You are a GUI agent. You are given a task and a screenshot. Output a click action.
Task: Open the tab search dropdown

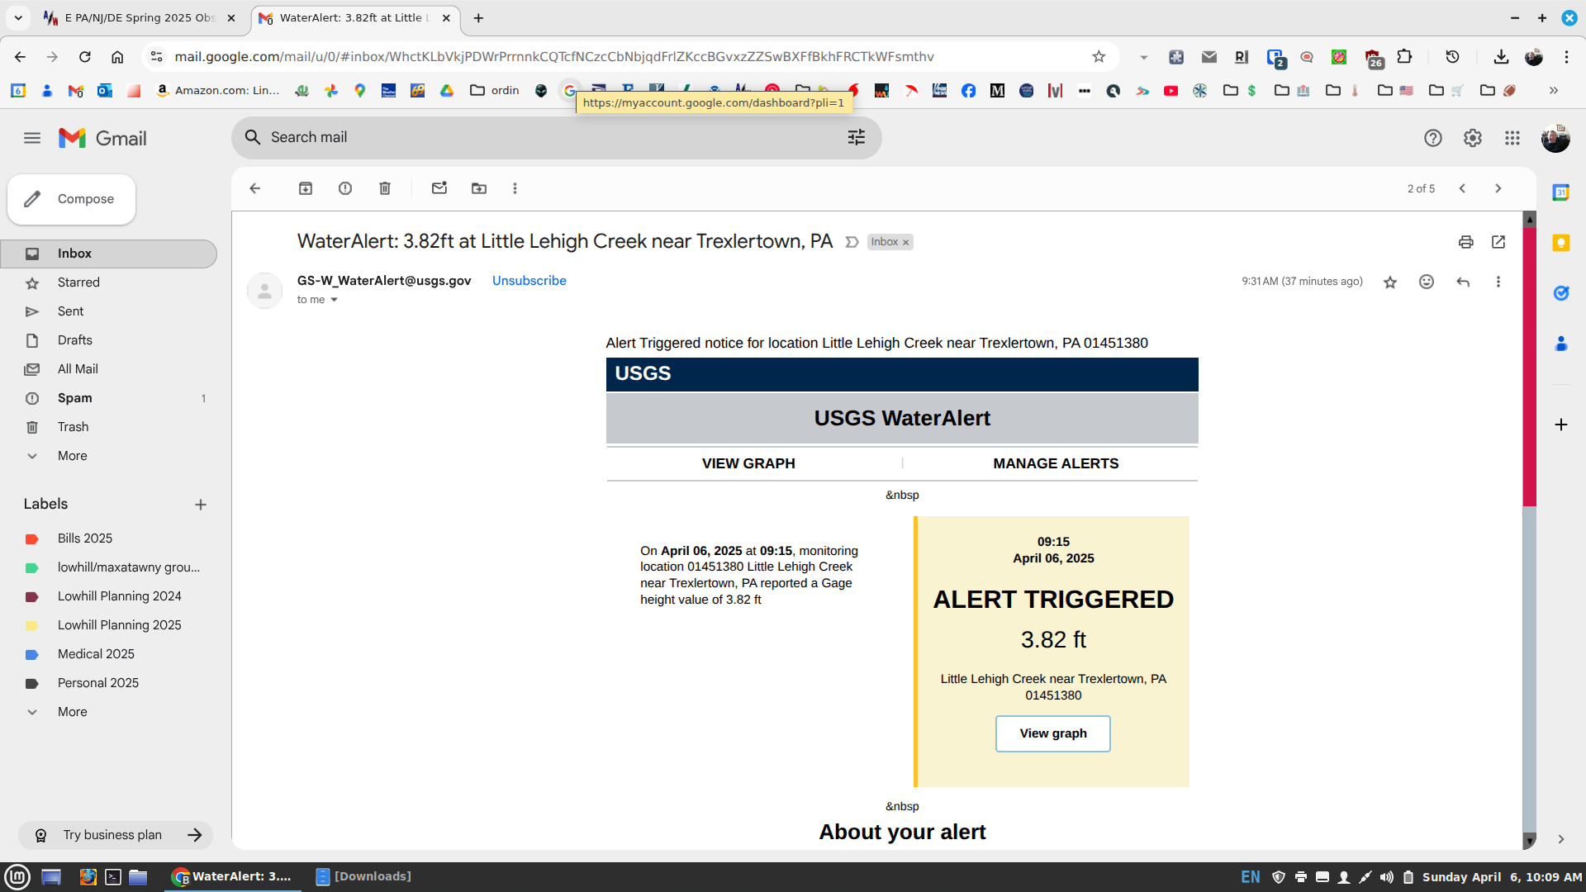[x=18, y=17]
